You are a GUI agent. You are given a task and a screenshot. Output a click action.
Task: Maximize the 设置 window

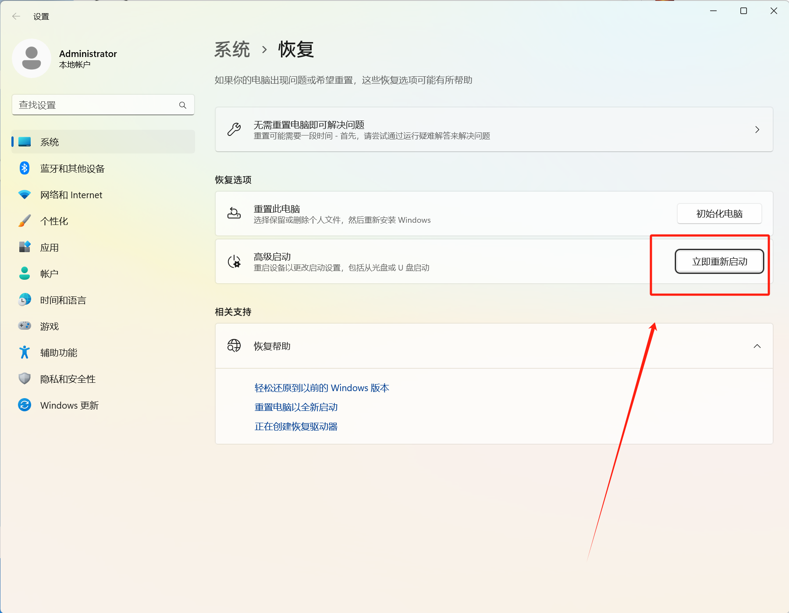(744, 11)
